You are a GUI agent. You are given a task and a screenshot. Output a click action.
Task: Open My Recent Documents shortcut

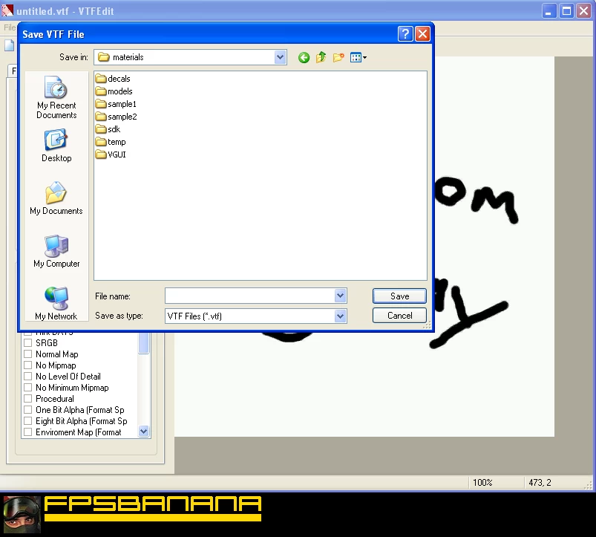click(x=56, y=98)
